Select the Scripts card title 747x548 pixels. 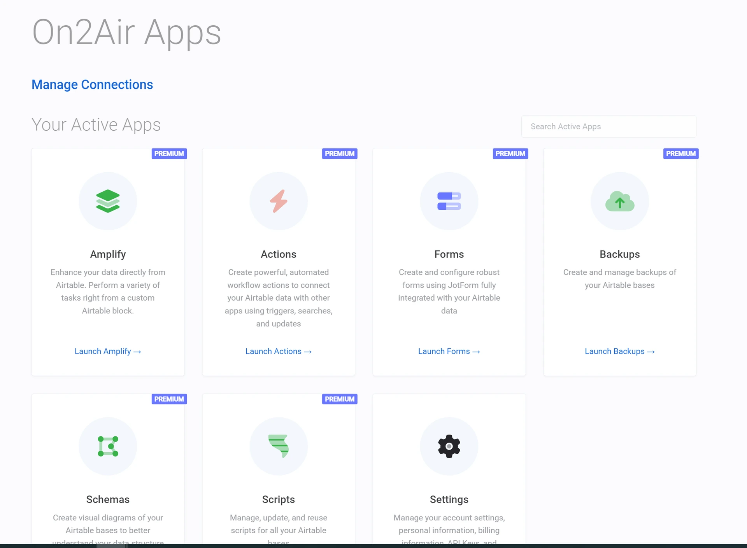pyautogui.click(x=279, y=499)
